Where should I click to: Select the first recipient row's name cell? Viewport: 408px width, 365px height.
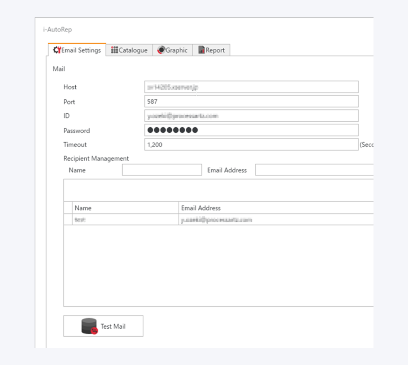click(126, 219)
